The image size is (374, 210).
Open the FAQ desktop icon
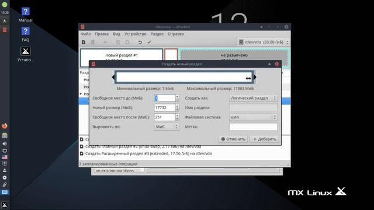[x=26, y=34]
